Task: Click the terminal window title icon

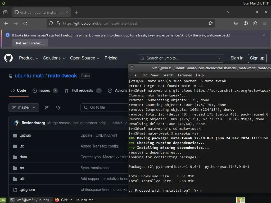Action: pos(132,67)
